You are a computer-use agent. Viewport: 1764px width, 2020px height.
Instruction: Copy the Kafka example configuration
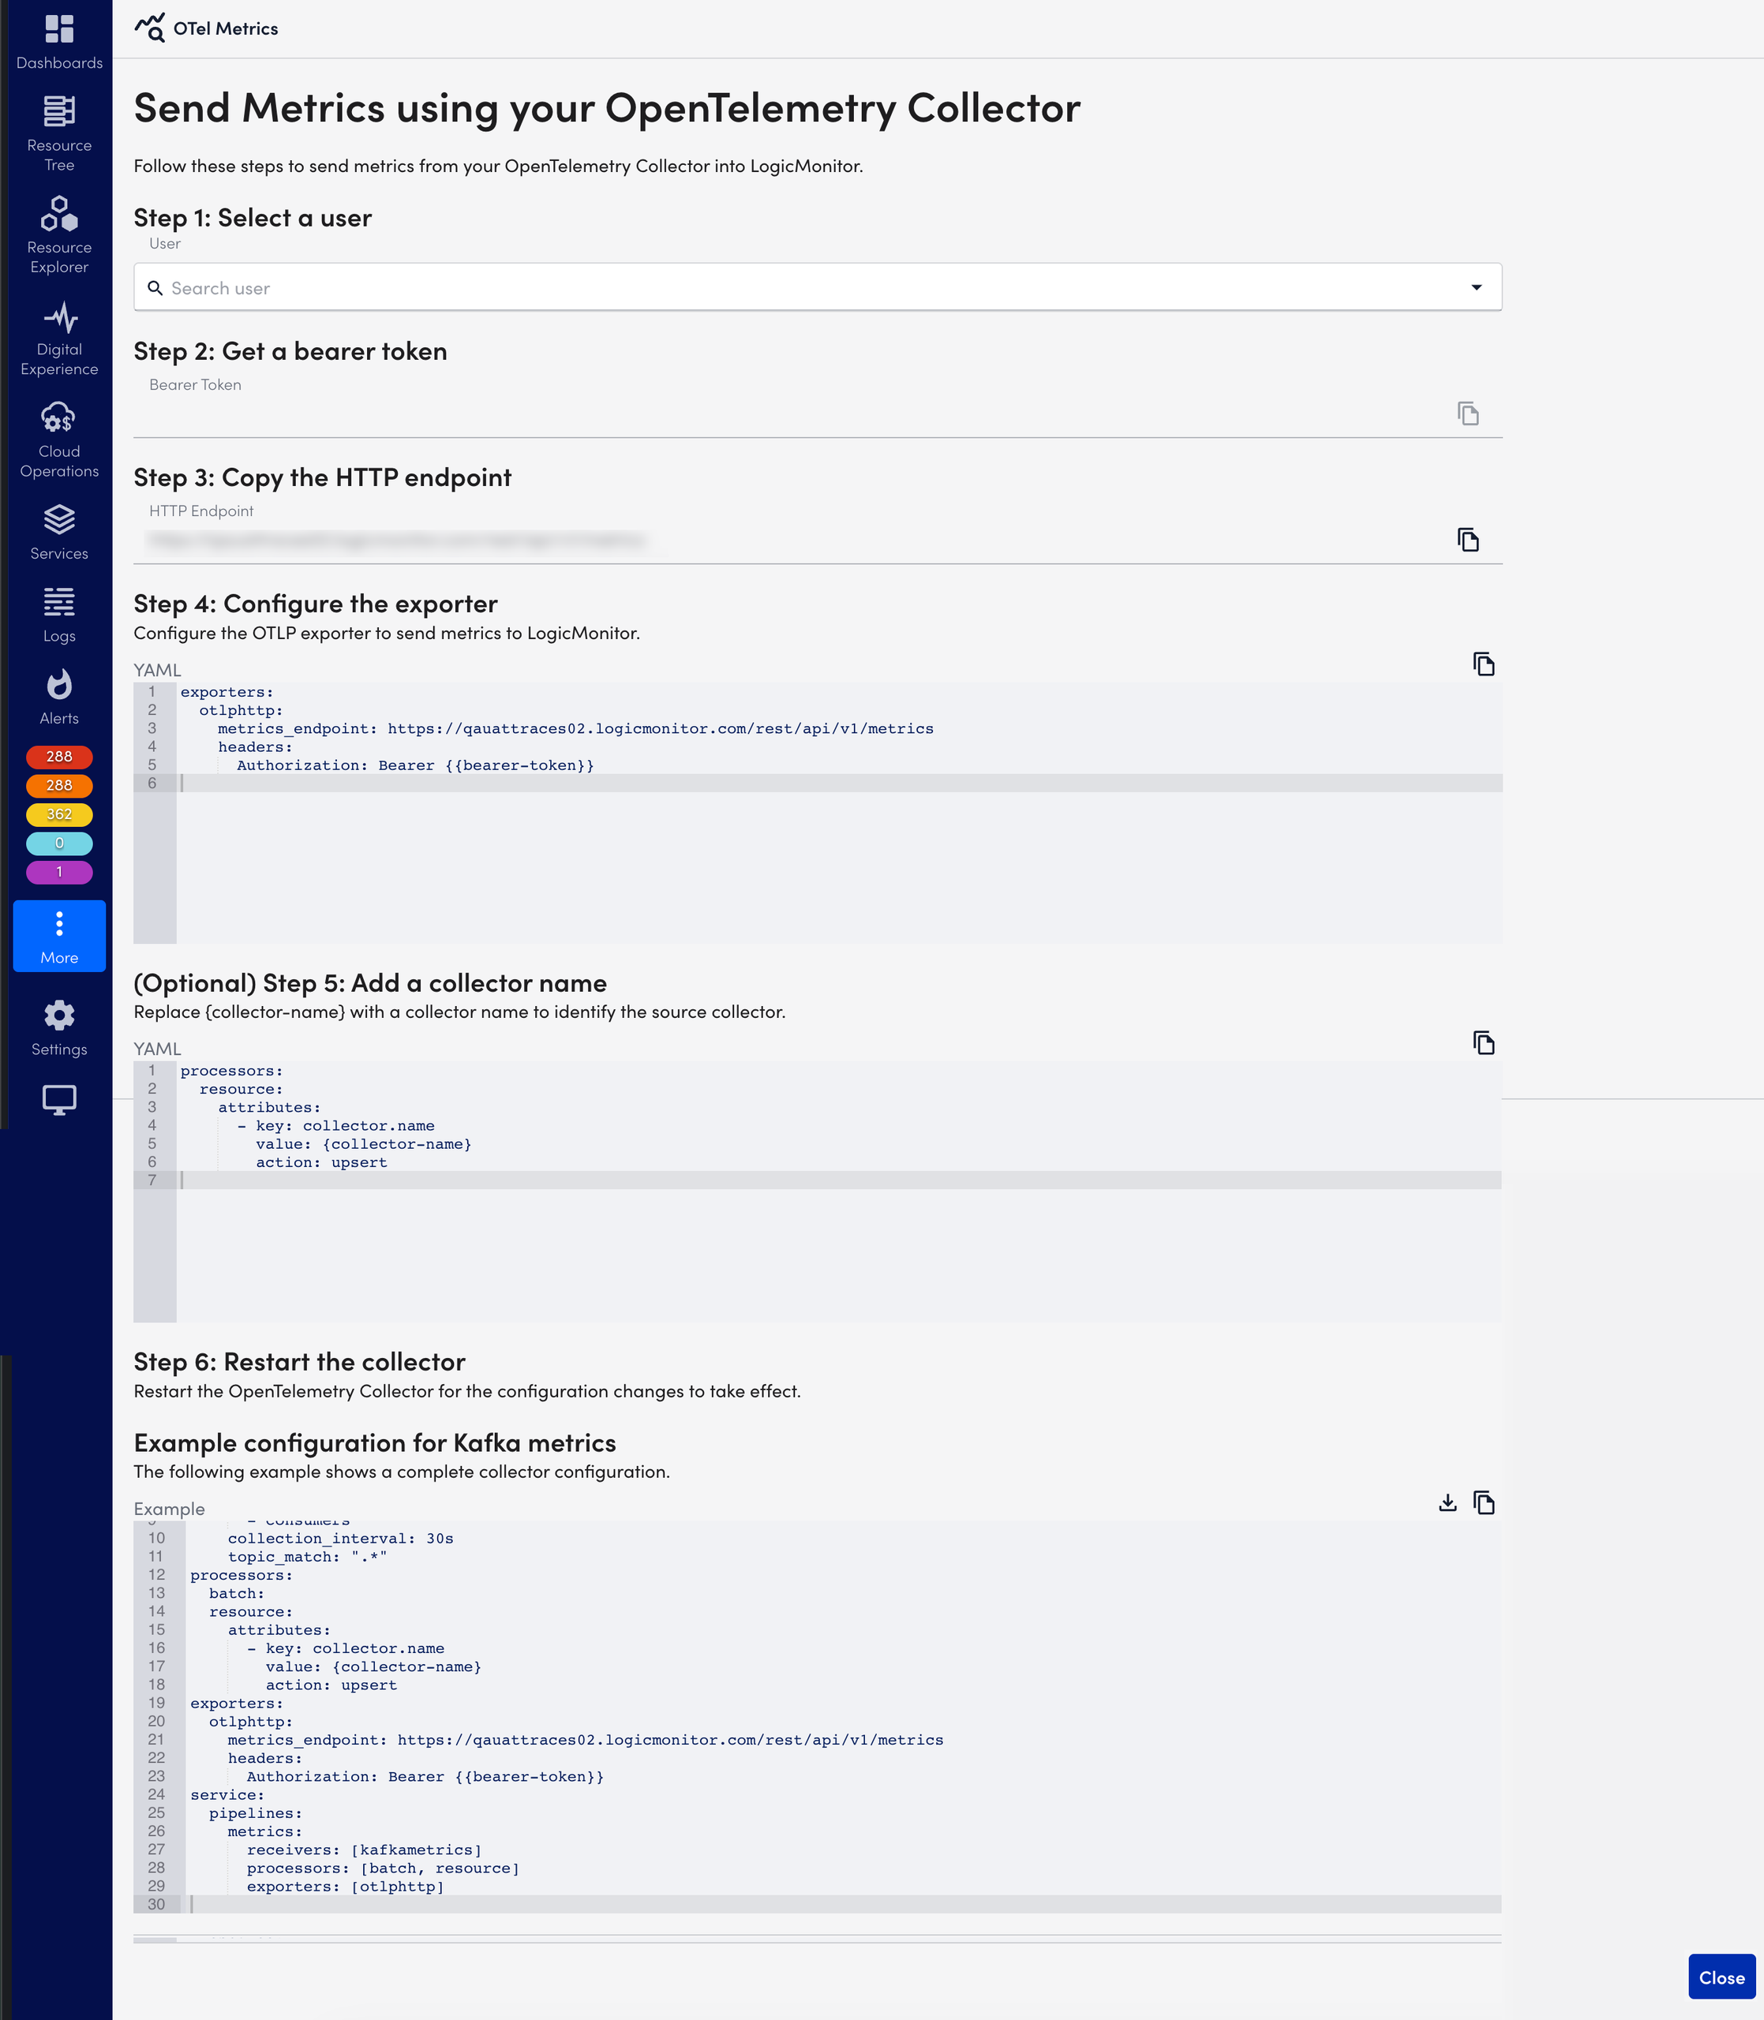(1484, 1502)
